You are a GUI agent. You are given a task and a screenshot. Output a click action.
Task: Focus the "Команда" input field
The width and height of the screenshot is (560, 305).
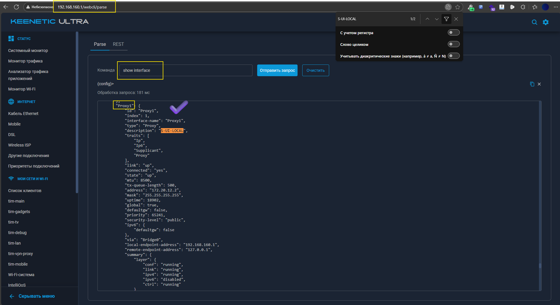[x=186, y=70]
